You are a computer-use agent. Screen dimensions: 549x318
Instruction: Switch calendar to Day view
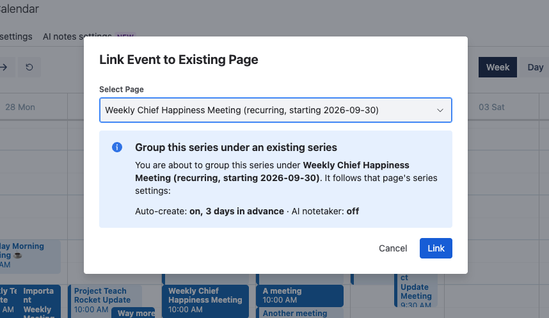pos(535,67)
